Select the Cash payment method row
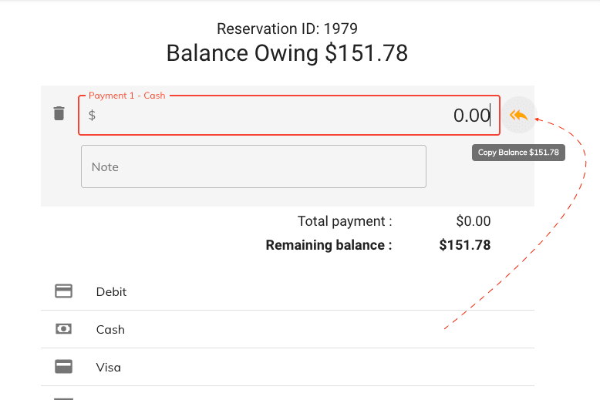The height and width of the screenshot is (400, 600). coord(287,329)
